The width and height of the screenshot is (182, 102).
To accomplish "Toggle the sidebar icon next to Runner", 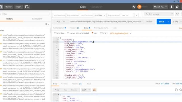I will tap(1, 7).
